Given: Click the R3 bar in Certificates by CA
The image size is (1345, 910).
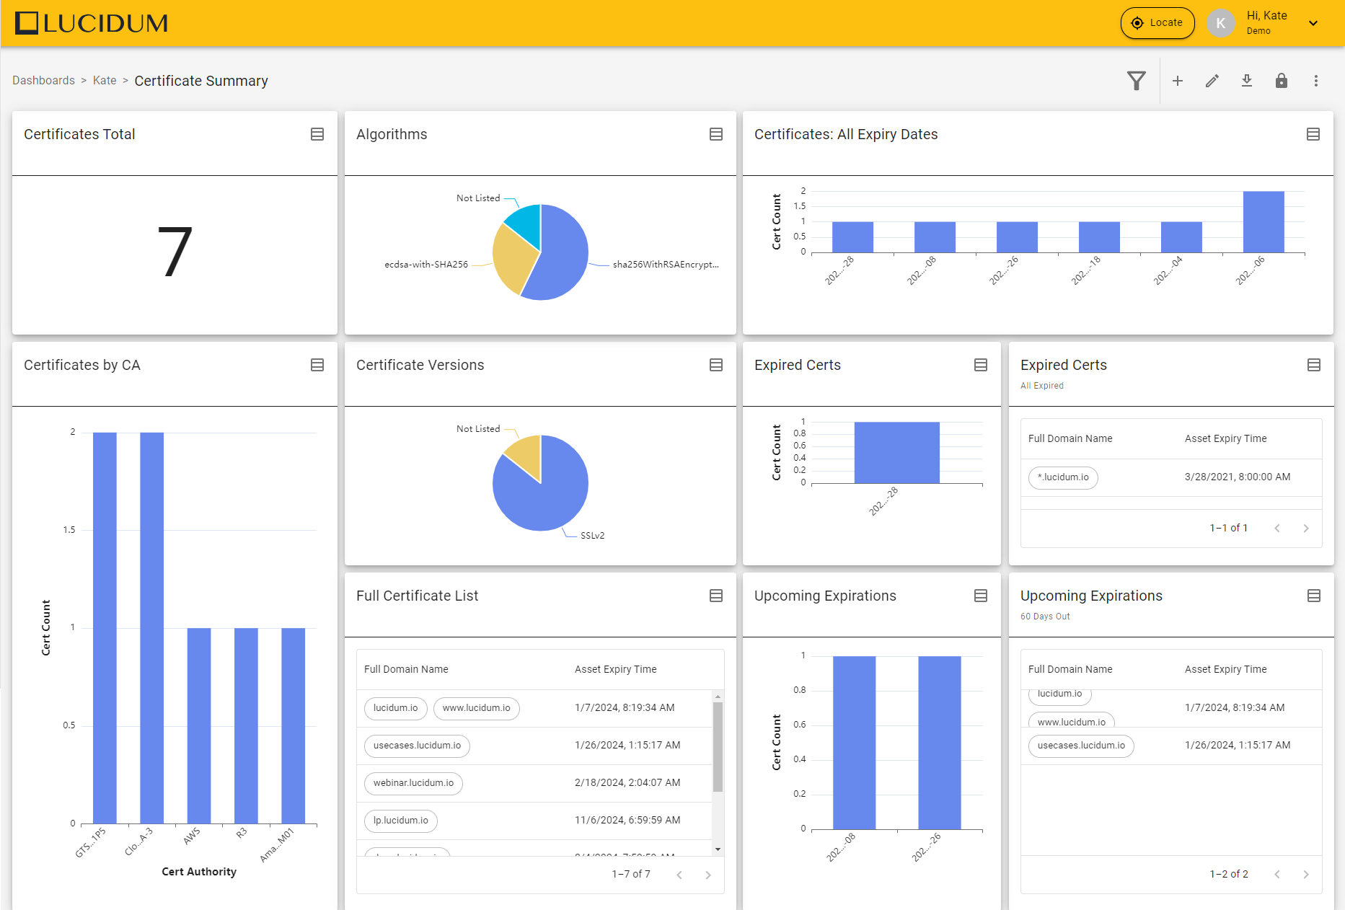Looking at the screenshot, I should pyautogui.click(x=246, y=725).
